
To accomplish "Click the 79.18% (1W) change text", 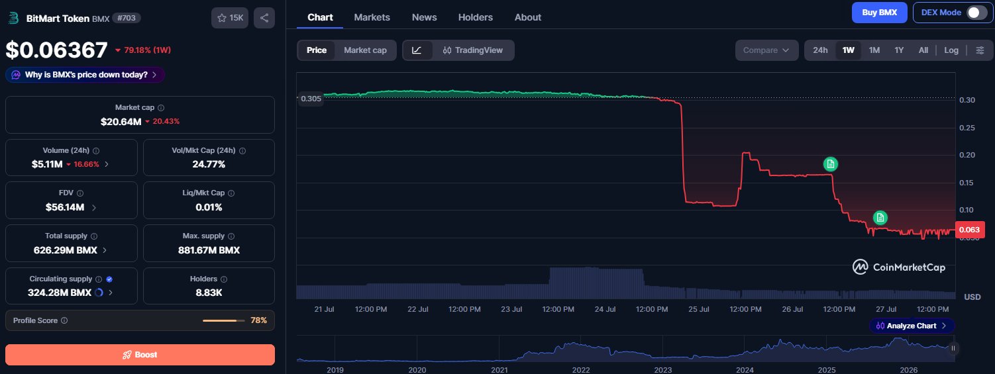I will [x=148, y=50].
